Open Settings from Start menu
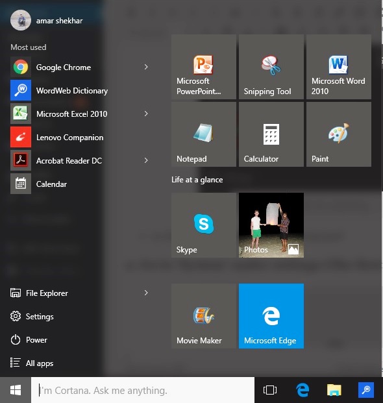 (32, 317)
